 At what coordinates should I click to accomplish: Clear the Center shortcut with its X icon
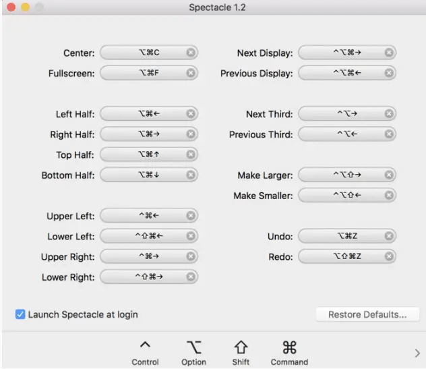click(x=191, y=52)
